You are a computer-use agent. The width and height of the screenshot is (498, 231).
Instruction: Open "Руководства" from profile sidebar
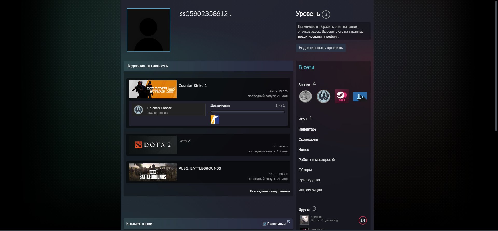pos(309,180)
